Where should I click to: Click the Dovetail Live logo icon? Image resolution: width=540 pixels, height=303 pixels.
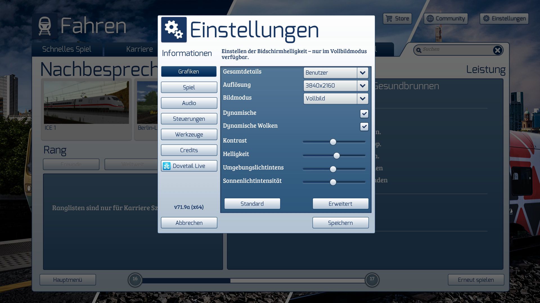click(x=166, y=166)
